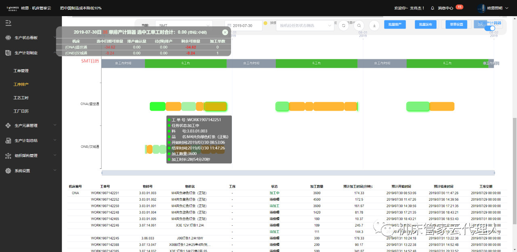517x252 pixels.
Task: Click the 批量发布 button
Action: coord(425,25)
